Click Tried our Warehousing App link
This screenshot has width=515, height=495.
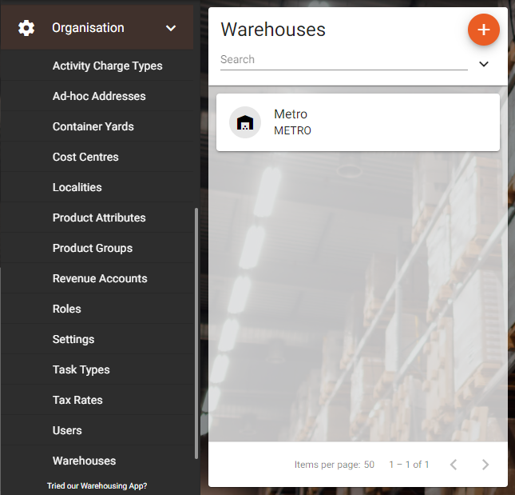tap(97, 485)
